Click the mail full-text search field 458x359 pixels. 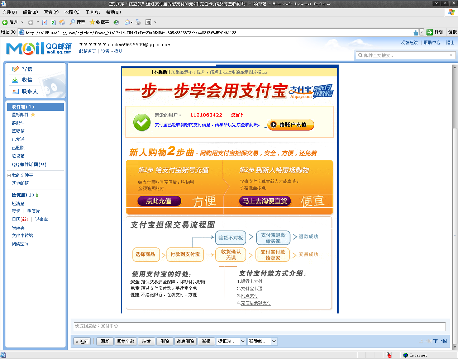[x=406, y=55]
